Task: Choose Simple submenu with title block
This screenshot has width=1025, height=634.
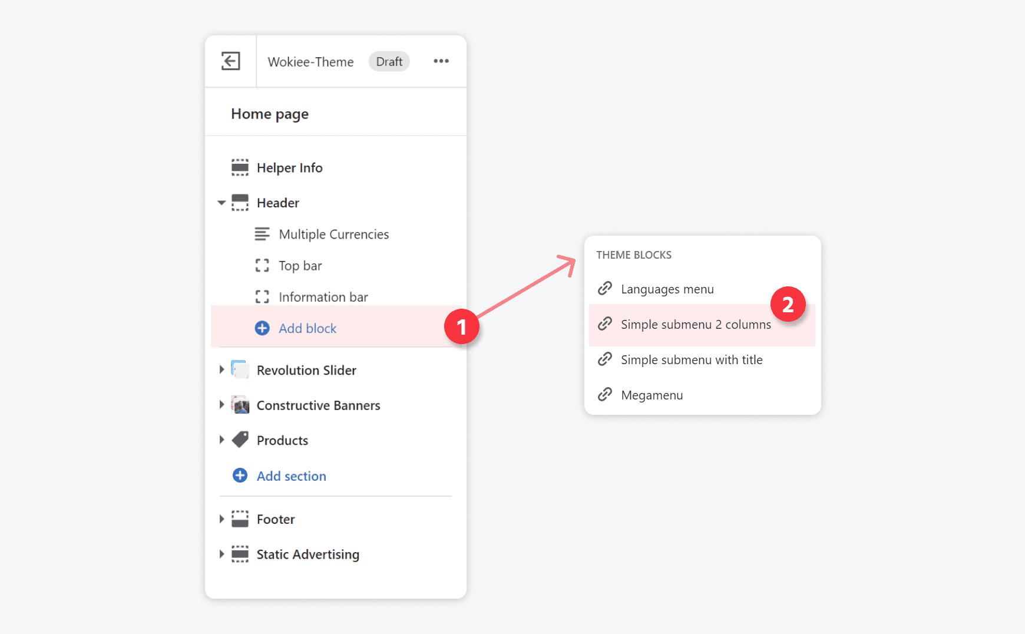Action: [x=692, y=359]
